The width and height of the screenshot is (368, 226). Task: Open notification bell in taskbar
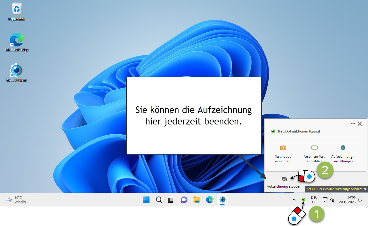pos(360,200)
